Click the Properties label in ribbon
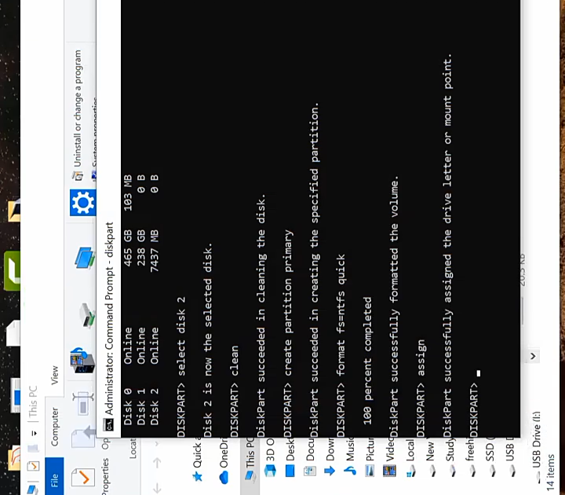The width and height of the screenshot is (565, 495). (x=105, y=476)
